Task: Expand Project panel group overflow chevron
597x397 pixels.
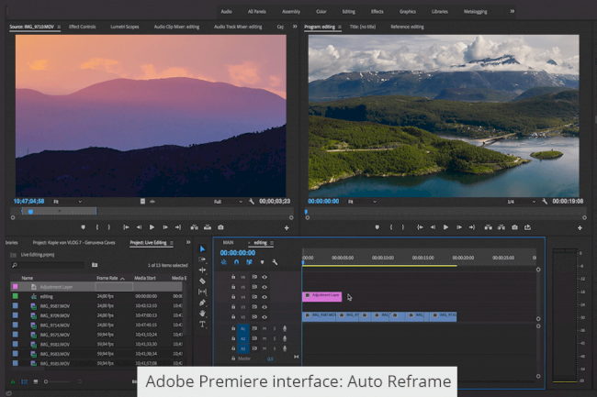Action: point(188,242)
